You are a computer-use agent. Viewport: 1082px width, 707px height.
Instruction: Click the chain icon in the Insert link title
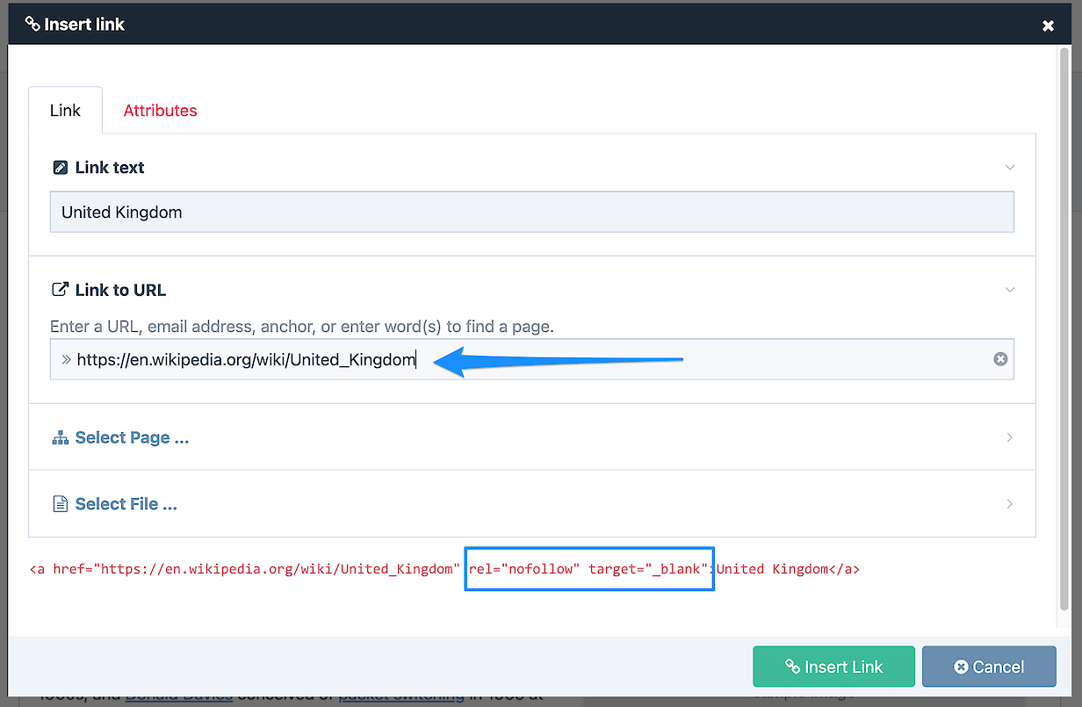coord(32,24)
